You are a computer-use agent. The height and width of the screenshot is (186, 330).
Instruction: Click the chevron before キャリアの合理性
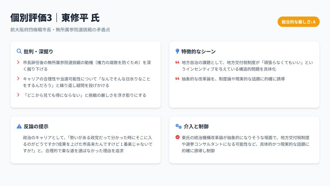coord(18,79)
